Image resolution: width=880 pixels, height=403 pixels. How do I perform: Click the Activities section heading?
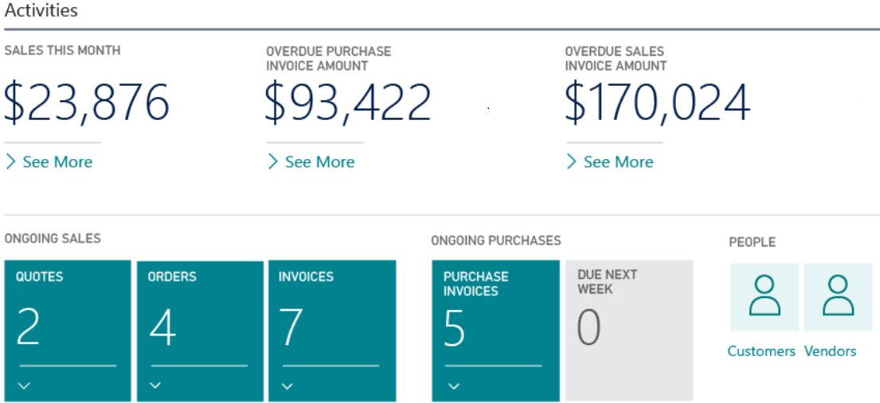pos(41,11)
